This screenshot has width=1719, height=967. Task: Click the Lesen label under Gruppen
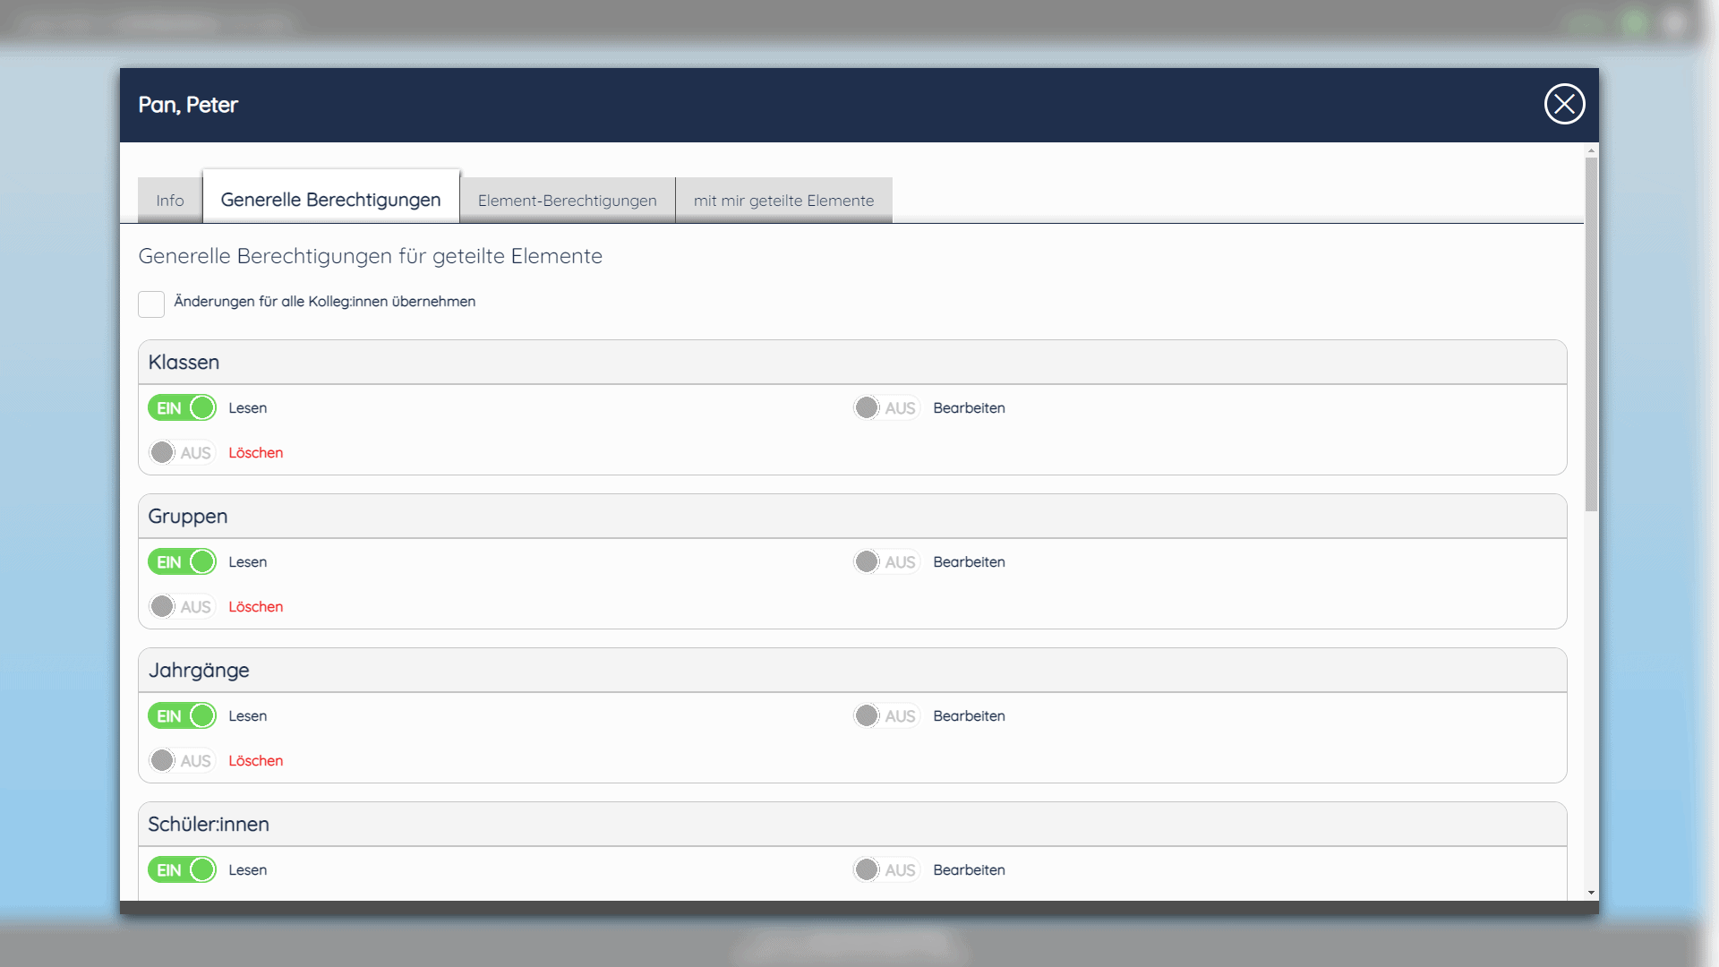click(247, 562)
